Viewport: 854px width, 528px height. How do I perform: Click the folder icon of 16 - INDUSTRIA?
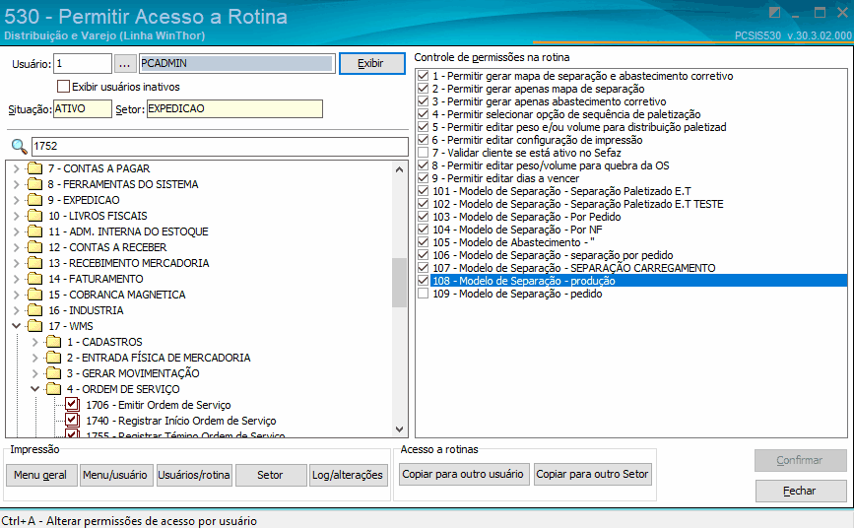(34, 310)
